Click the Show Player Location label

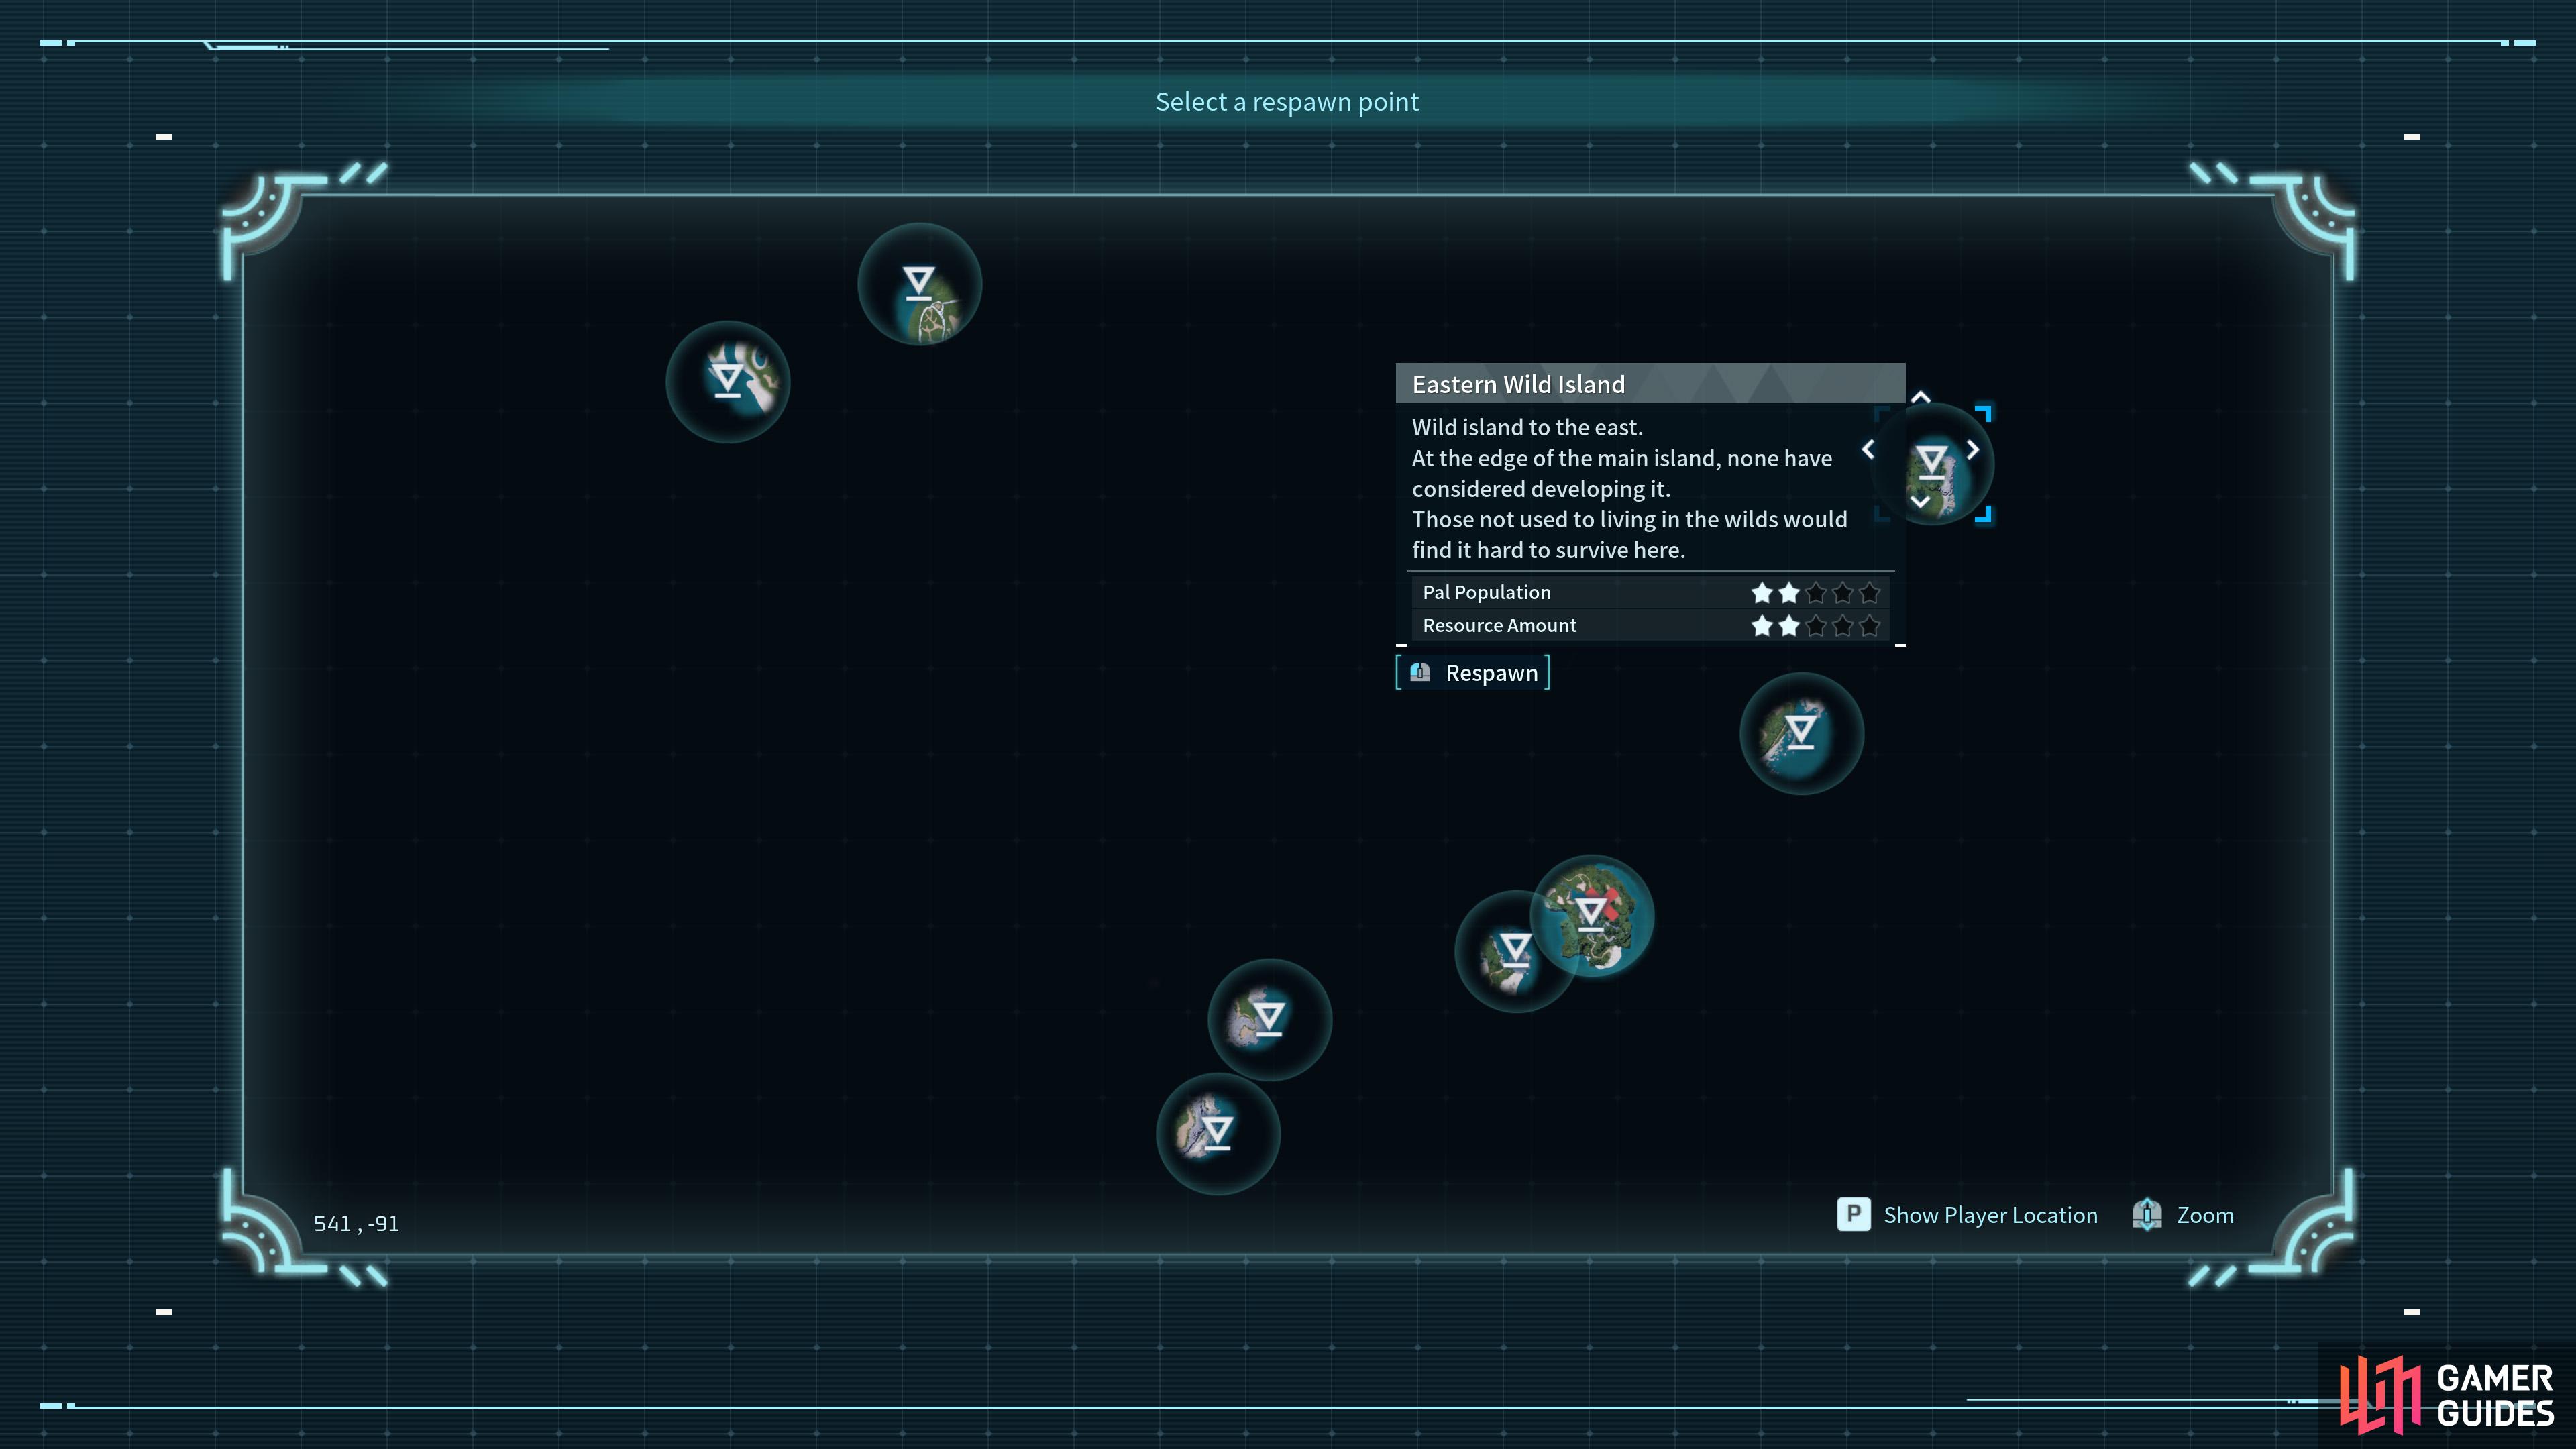(x=1990, y=1215)
